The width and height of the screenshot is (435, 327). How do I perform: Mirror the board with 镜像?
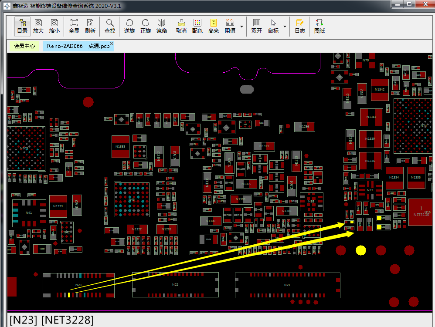(x=161, y=26)
